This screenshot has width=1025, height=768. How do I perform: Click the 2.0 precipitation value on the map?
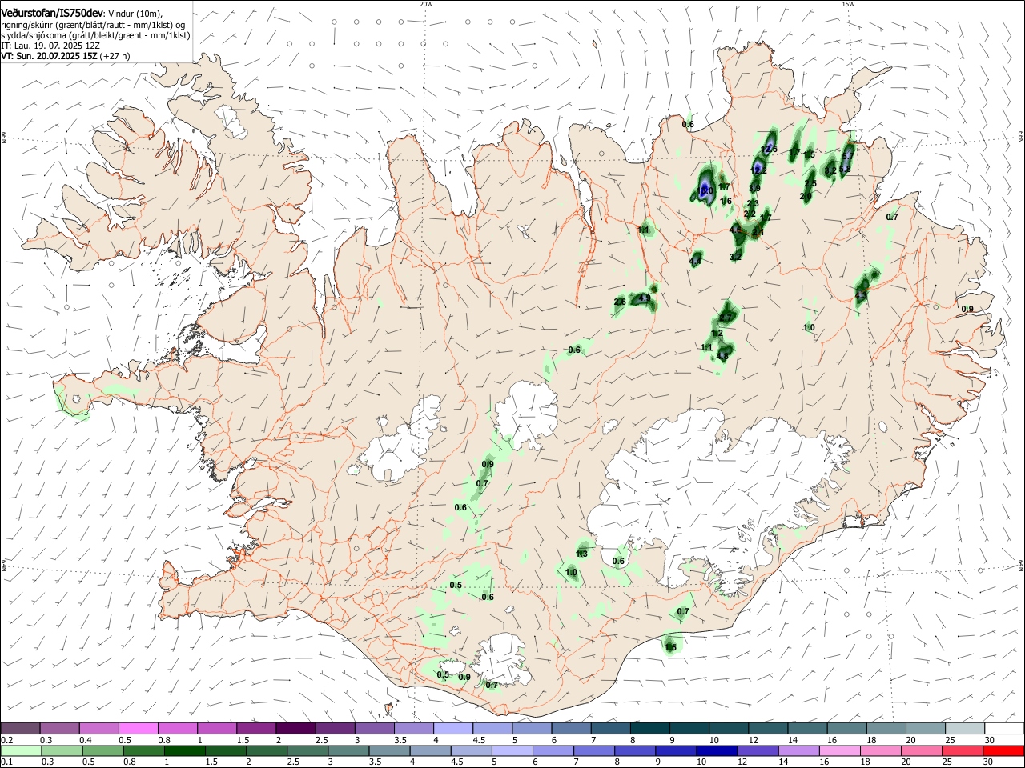point(806,196)
